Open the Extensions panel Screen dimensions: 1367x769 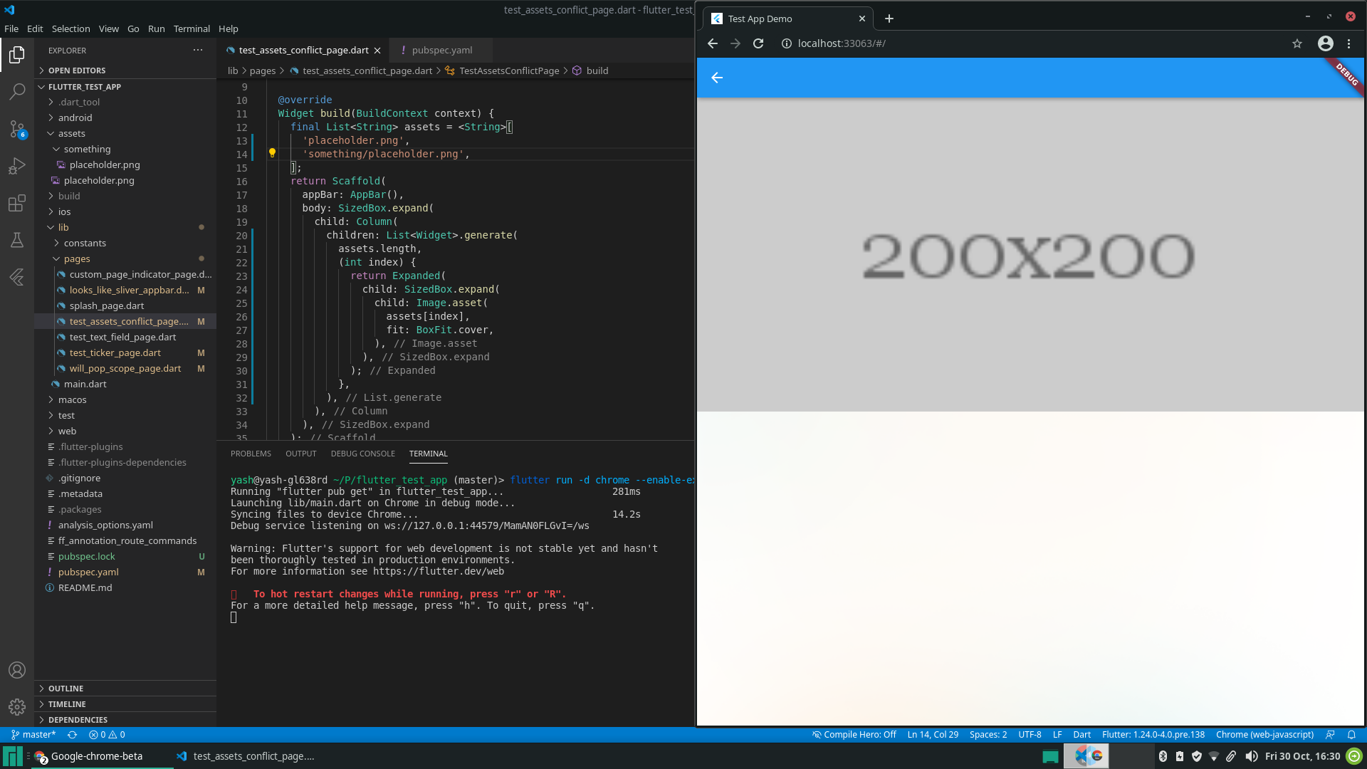pos(17,204)
